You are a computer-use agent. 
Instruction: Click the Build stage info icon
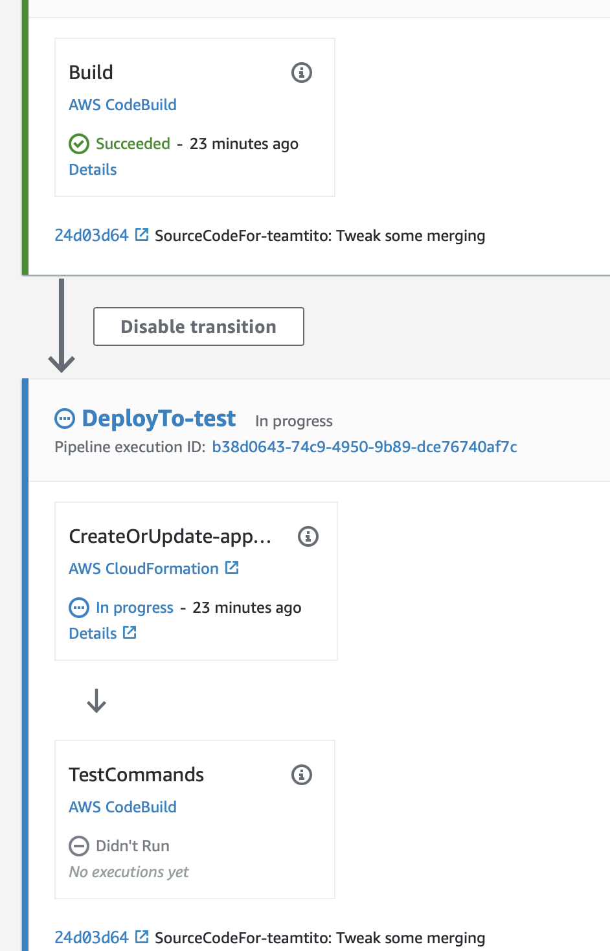pyautogui.click(x=301, y=73)
